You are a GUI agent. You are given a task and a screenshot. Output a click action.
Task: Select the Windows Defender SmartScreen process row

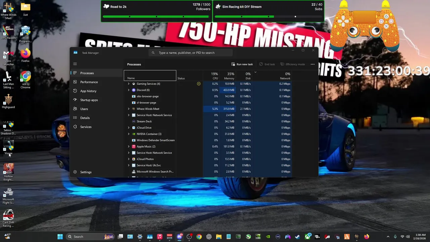(208, 140)
